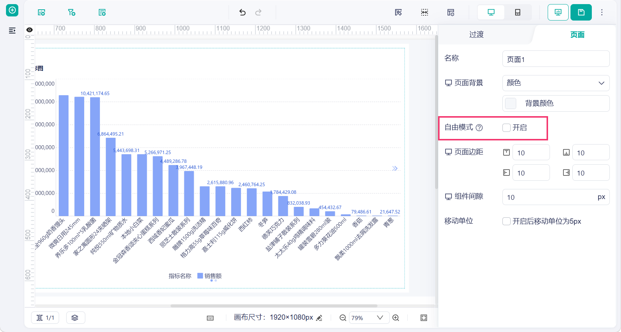
Task: Click the 名称 input field 页面1
Action: (556, 59)
